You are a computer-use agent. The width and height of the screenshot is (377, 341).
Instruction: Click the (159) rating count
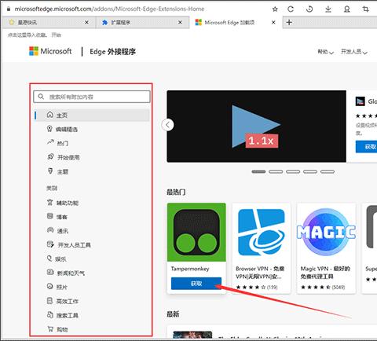[x=272, y=287]
